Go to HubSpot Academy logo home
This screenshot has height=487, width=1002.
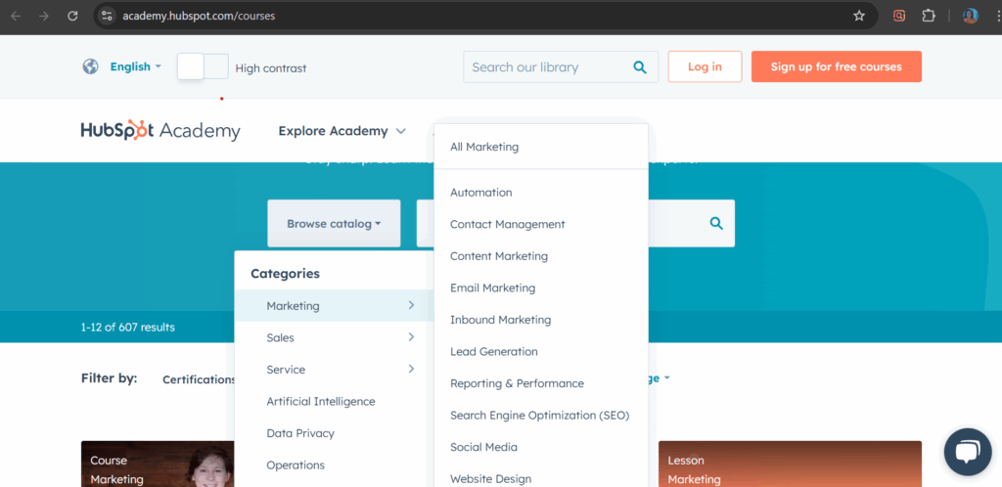tap(160, 130)
